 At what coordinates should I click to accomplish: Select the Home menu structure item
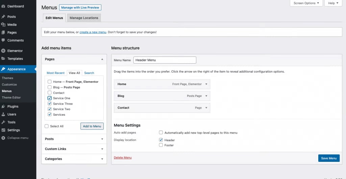162,84
